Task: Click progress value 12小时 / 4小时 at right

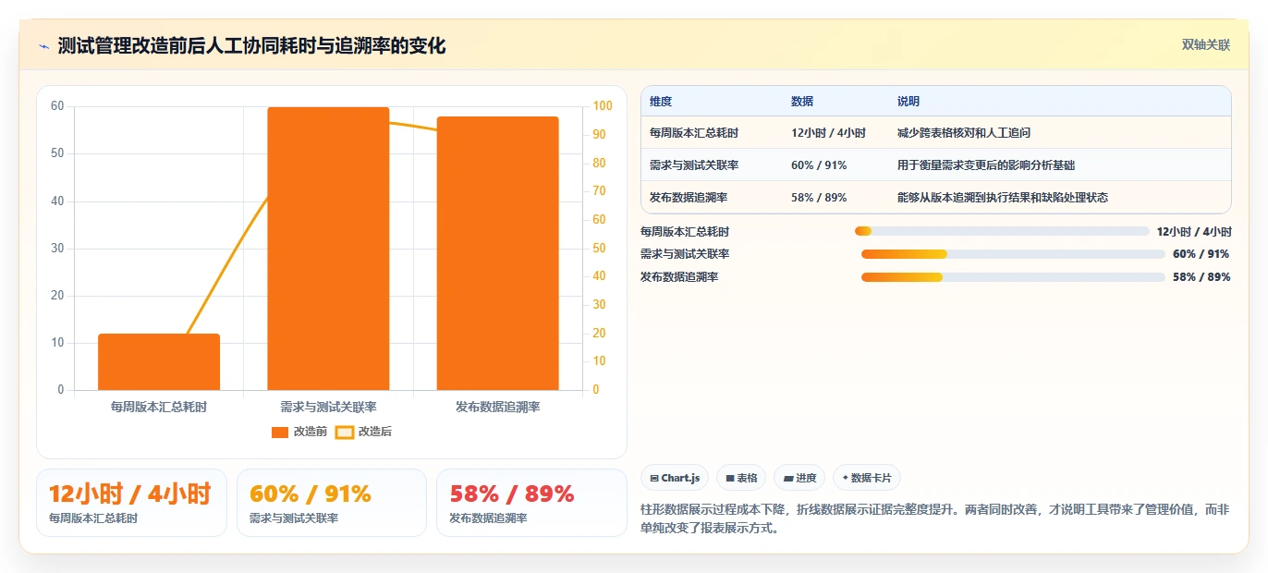Action: [1194, 231]
